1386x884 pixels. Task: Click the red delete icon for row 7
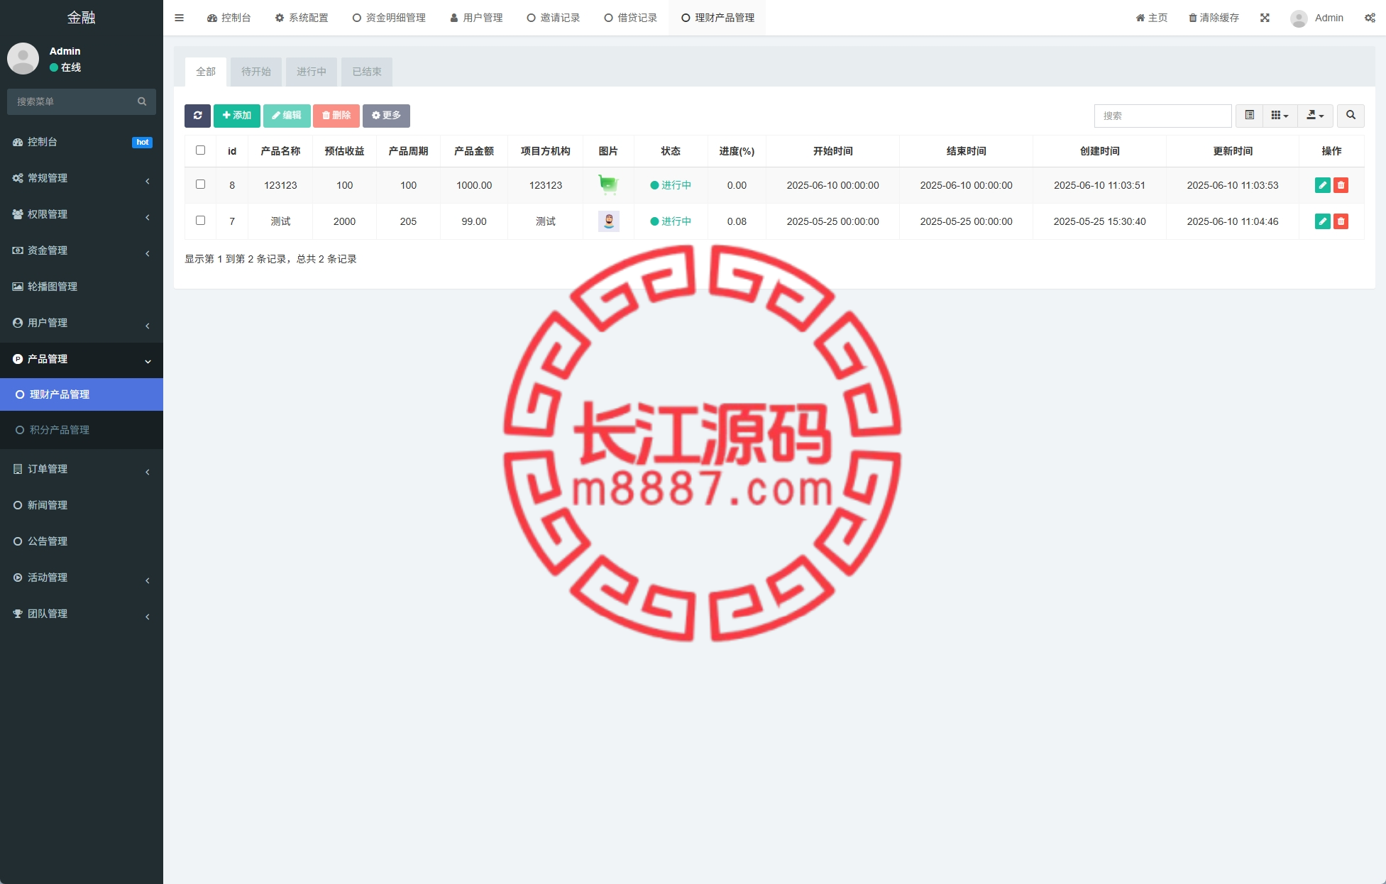coord(1341,221)
